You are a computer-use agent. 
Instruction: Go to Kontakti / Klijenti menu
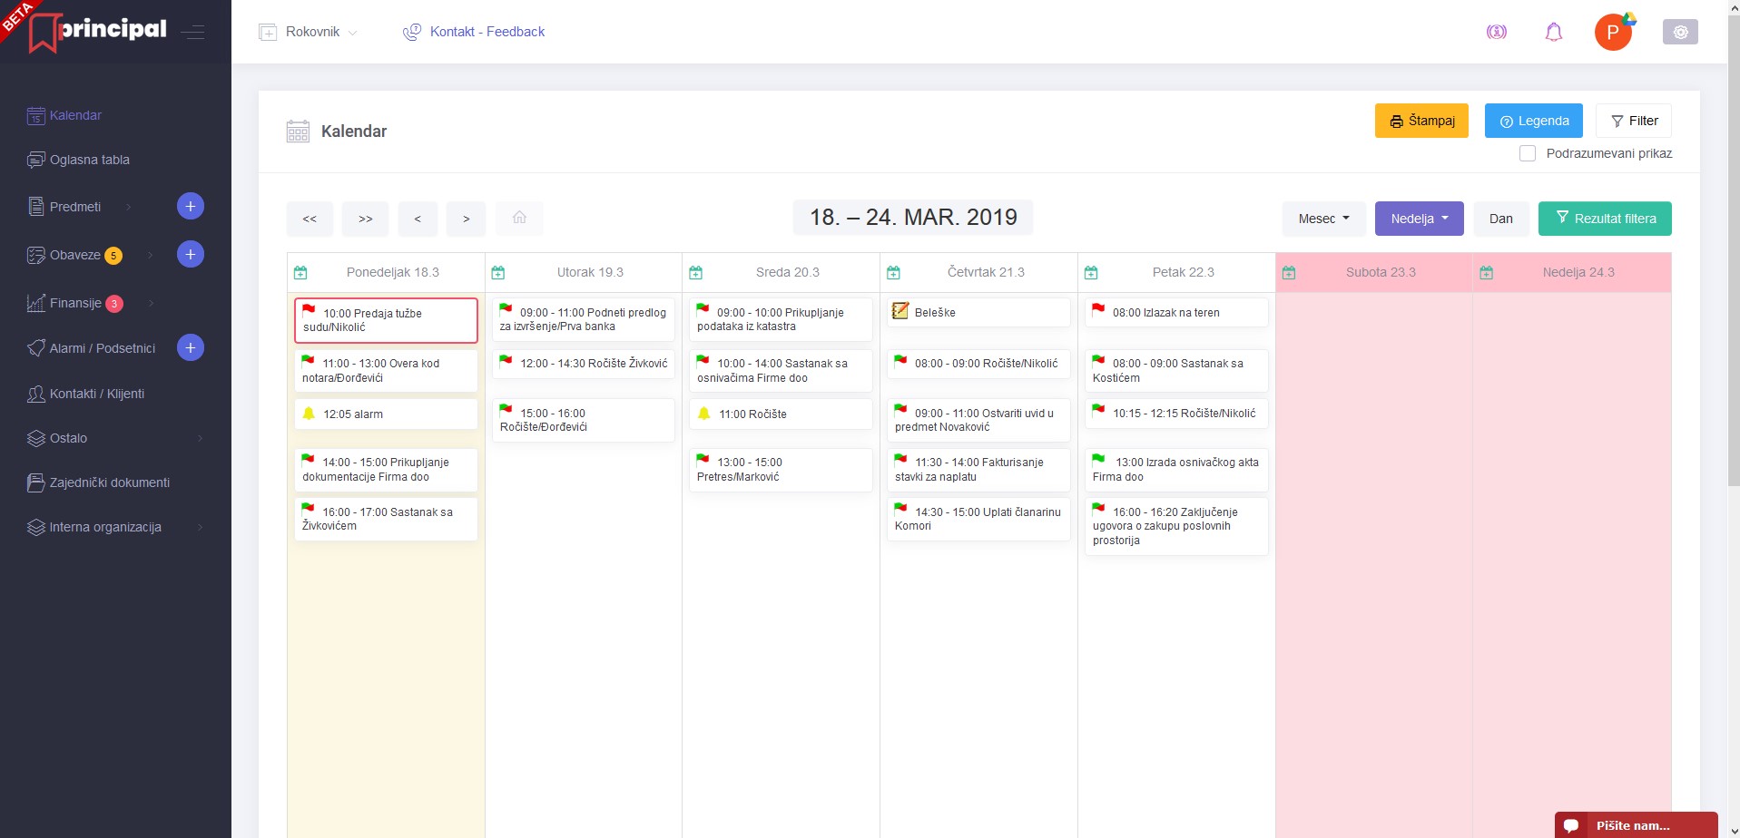click(x=96, y=394)
